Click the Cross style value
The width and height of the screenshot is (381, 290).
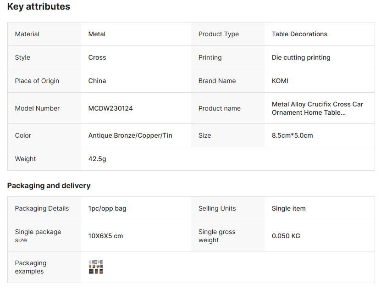[97, 57]
